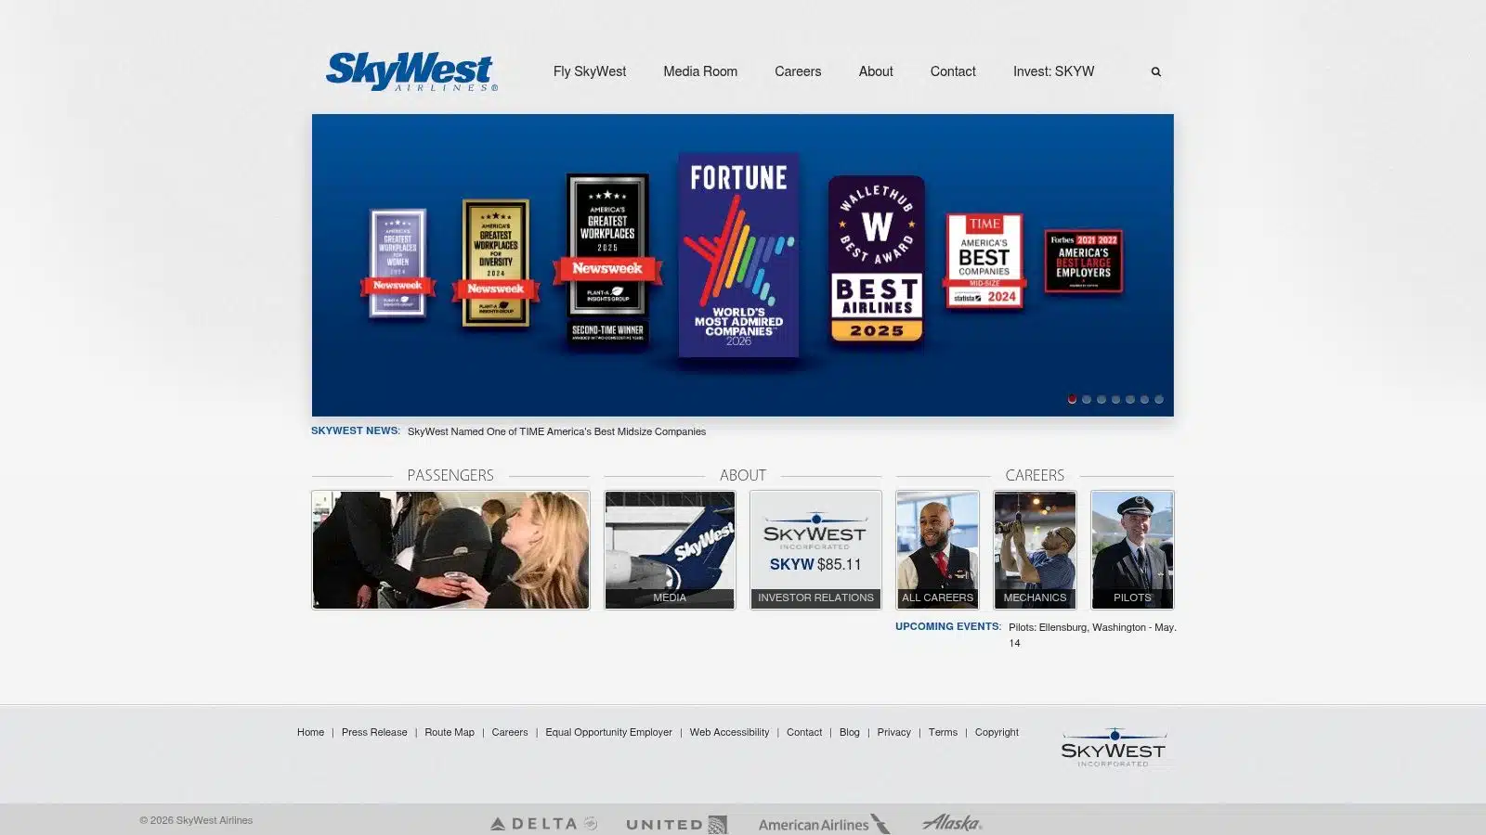Viewport: 1486px width, 835px height.
Task: Open the Passengers photo tile
Action: click(450, 550)
